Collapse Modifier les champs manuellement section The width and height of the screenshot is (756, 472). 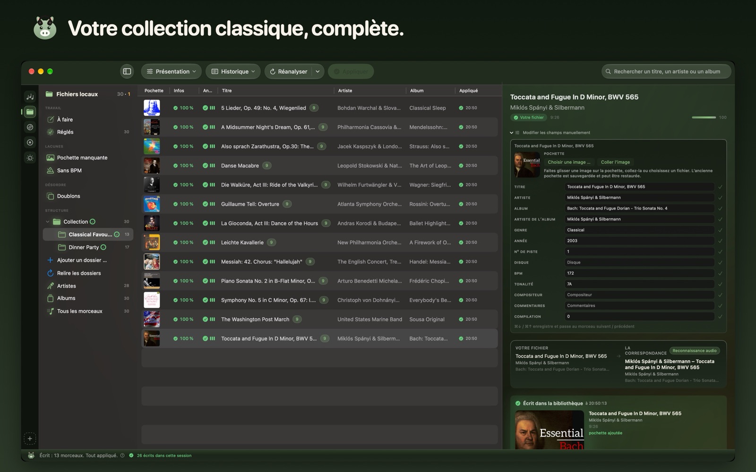point(511,133)
